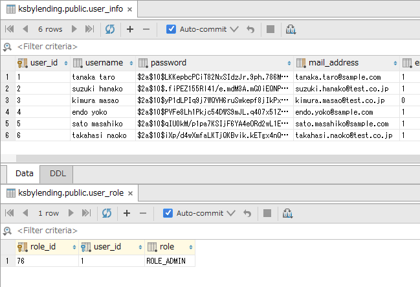Delete selected row in user_role

tap(143, 213)
